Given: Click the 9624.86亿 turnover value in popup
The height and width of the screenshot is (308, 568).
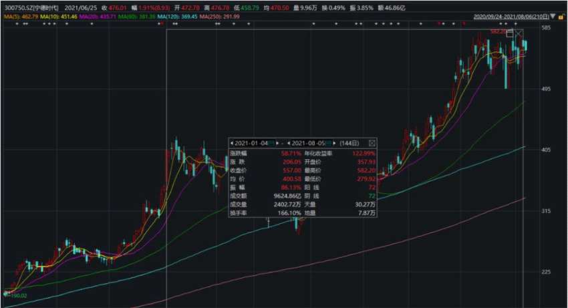Looking at the screenshot, I should point(287,196).
